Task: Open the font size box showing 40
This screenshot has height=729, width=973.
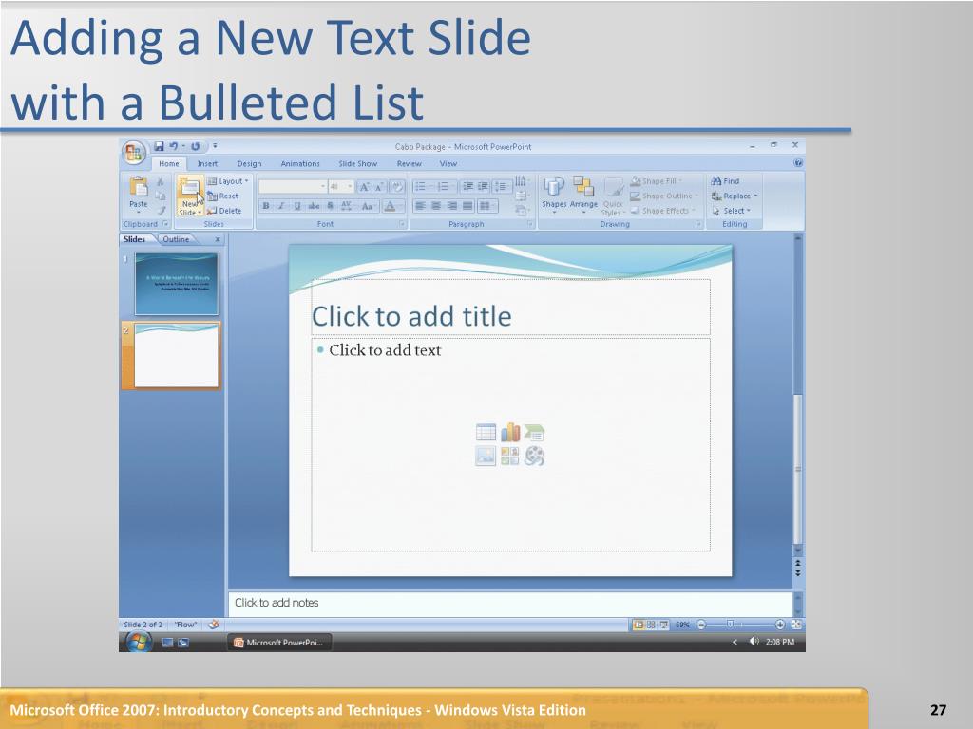Action: tap(341, 187)
